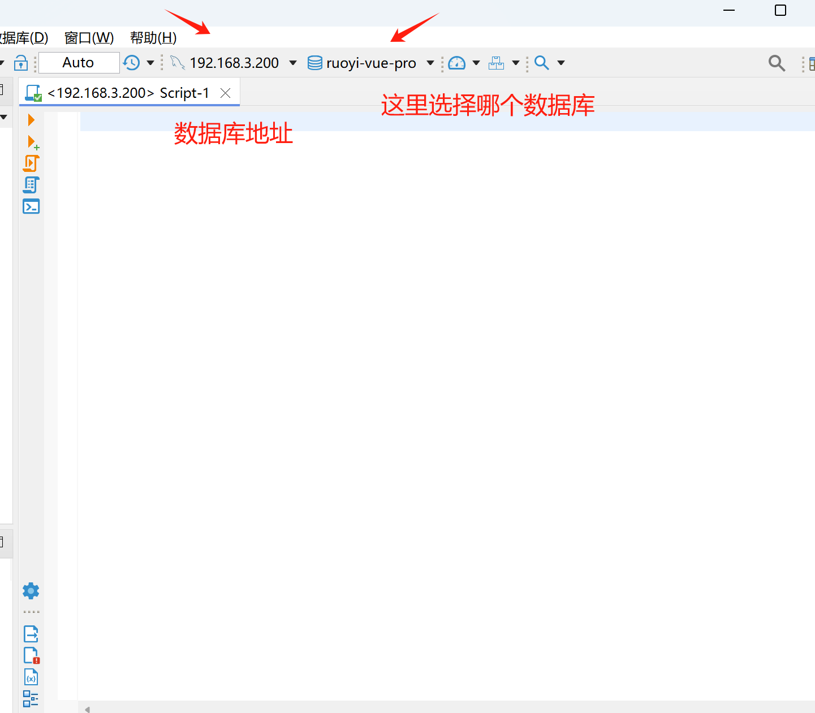Click the connection lock icon
Screen dimensions: 815x713
point(21,63)
